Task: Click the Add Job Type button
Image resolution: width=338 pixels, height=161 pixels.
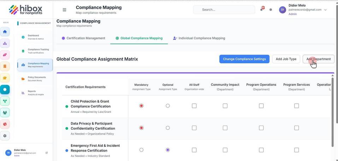Action: point(286,59)
